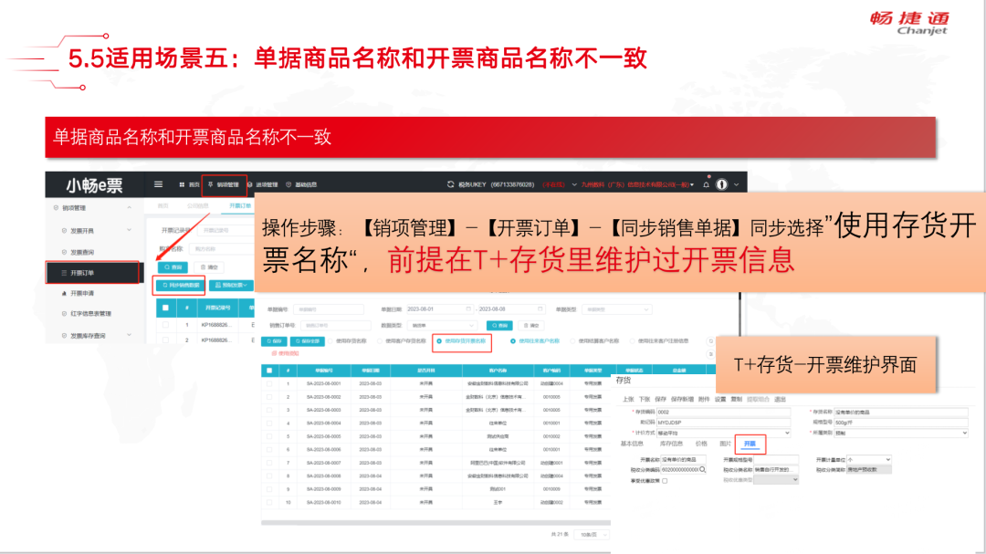Viewport: 986px width, 554px height.
Task: Collapse the 销项管理 sidebar section
Action: (130, 207)
